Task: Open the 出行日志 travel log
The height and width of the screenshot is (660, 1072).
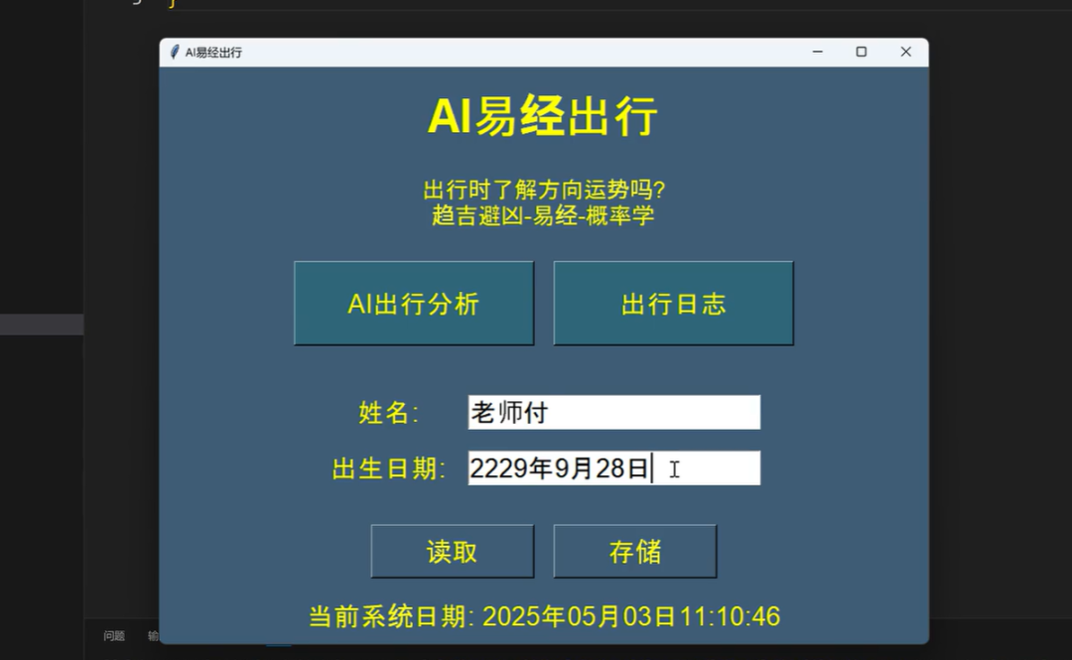Action: tap(673, 303)
